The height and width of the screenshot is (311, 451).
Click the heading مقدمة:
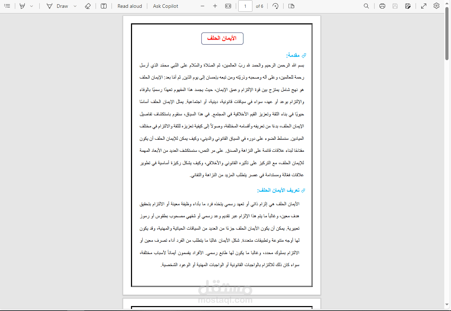[x=293, y=55]
